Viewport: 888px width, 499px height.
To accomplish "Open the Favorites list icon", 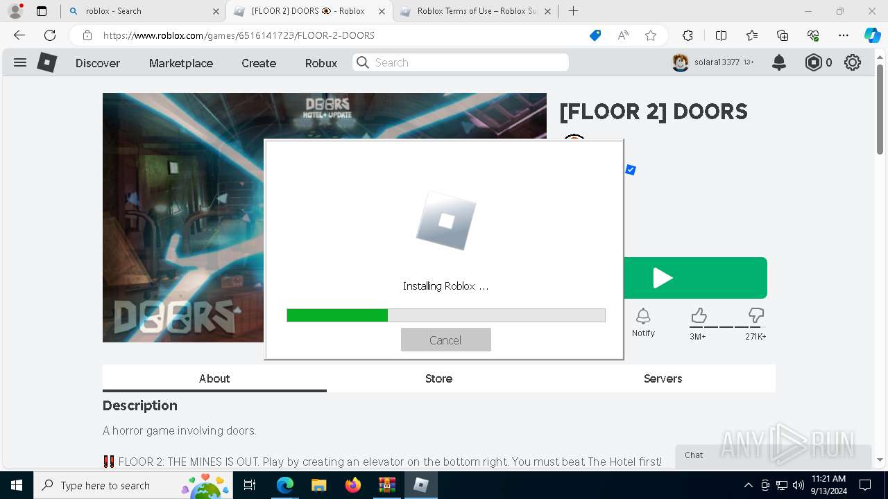I will (752, 35).
